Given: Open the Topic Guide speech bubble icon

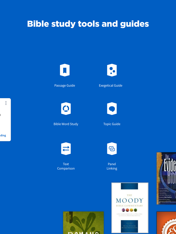Looking at the screenshot, I should click(112, 109).
